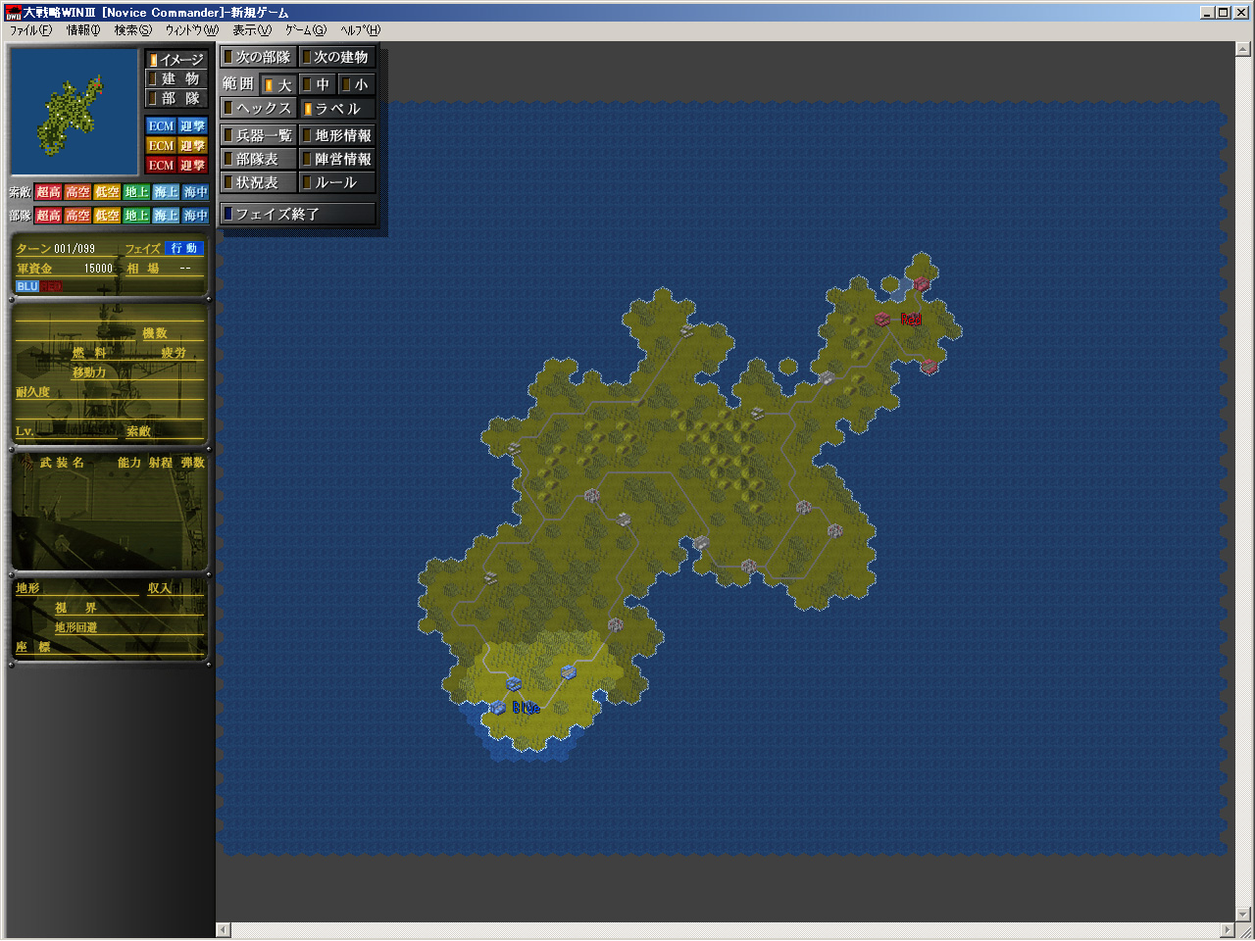Open the 部隊表 unit table
The height and width of the screenshot is (941, 1255).
click(x=259, y=160)
